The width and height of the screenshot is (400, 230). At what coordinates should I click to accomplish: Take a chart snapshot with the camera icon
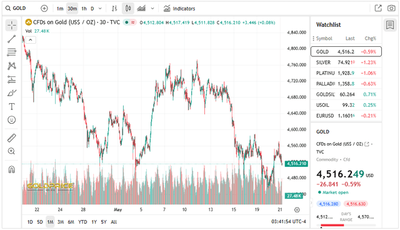[391, 8]
